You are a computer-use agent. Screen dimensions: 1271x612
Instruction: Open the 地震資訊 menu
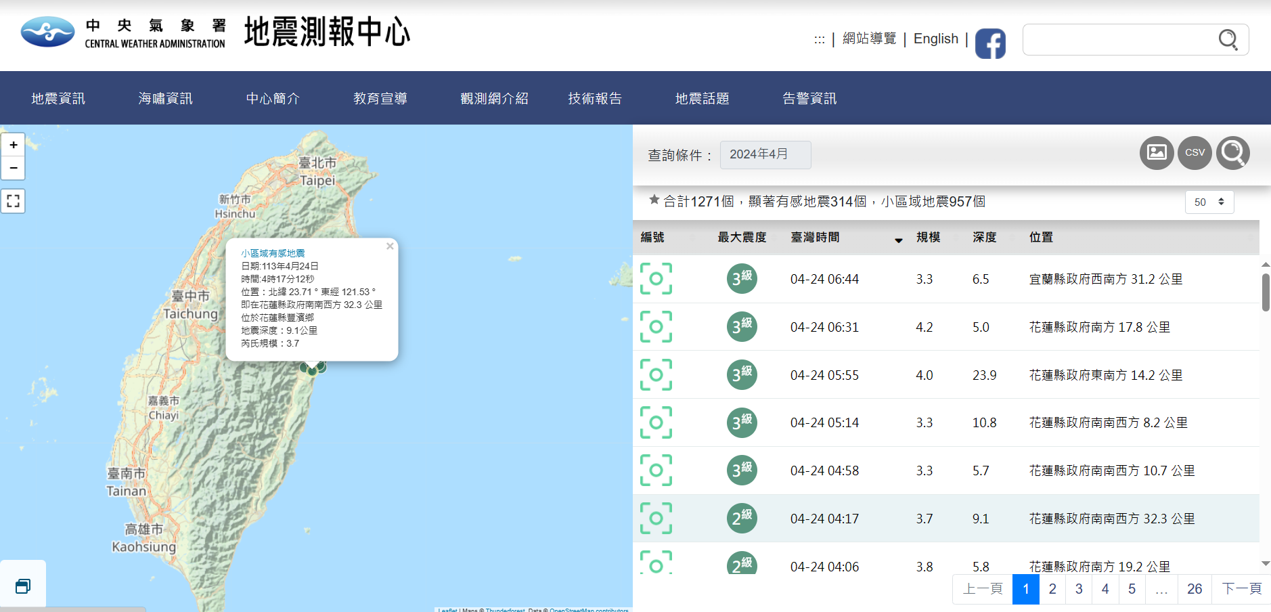[58, 99]
